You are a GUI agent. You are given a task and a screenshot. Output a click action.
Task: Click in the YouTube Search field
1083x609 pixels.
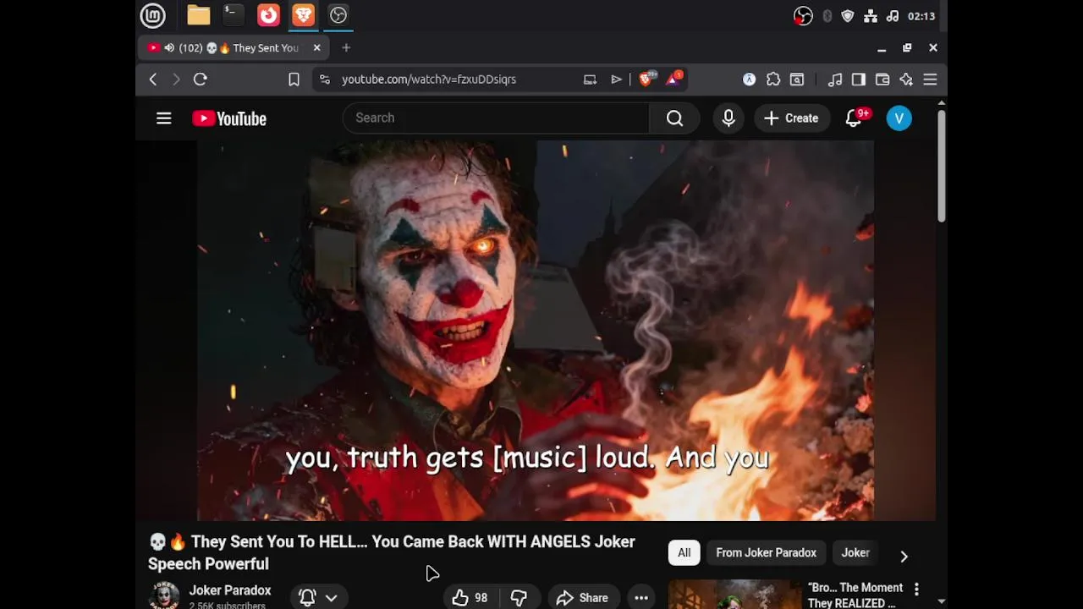click(x=496, y=118)
